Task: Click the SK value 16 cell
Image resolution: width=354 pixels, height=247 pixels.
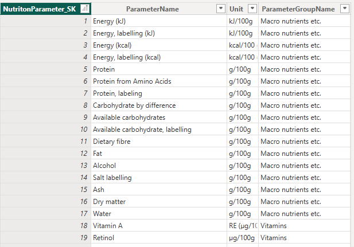Action: pos(45,201)
